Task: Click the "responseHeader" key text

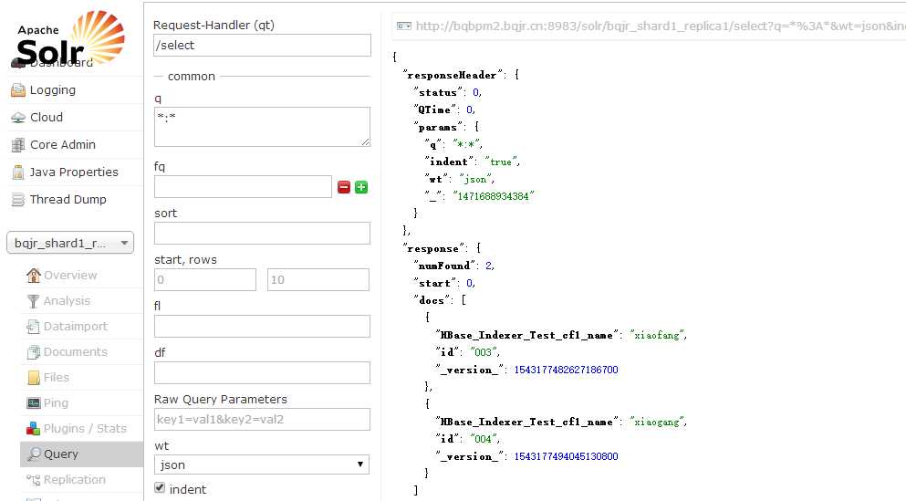Action: pyautogui.click(x=453, y=75)
